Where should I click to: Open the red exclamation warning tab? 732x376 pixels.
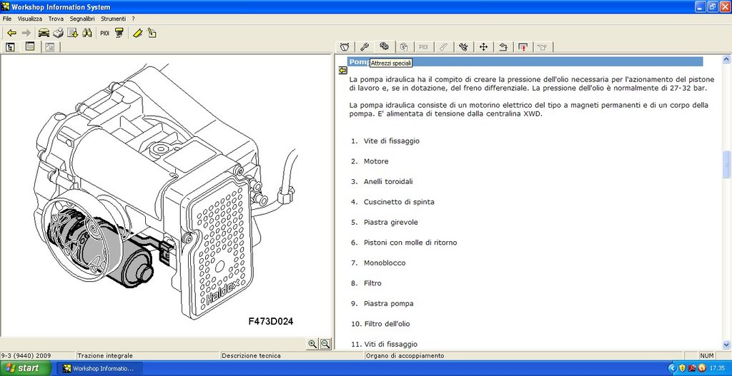[523, 46]
